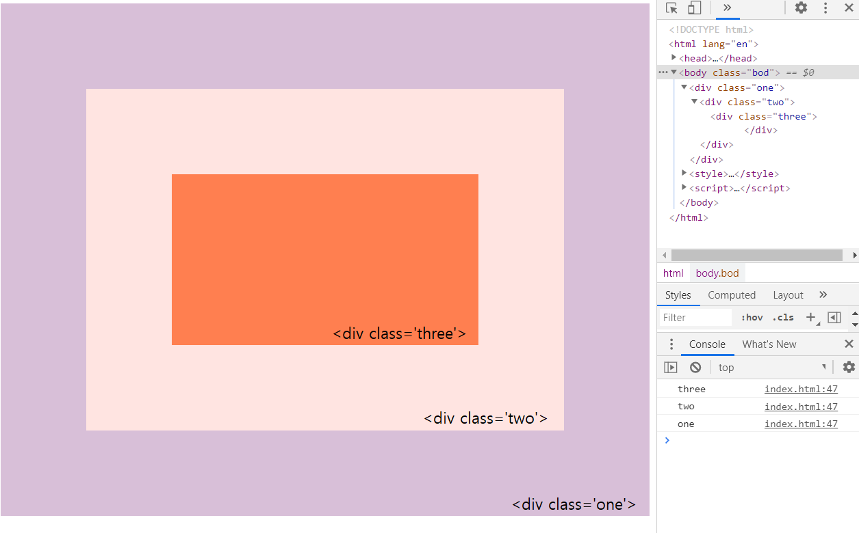The height and width of the screenshot is (533, 859).
Task: Expand the head element node
Action: pos(674,58)
